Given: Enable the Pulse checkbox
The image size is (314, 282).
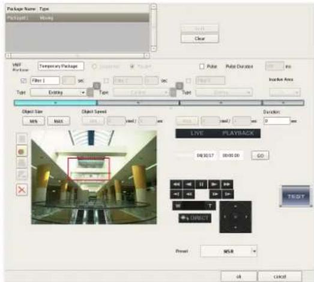Looking at the screenshot, I should (x=202, y=66).
